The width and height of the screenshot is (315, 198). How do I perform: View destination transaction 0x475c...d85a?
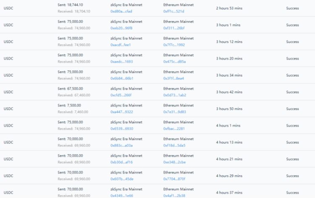point(174,62)
